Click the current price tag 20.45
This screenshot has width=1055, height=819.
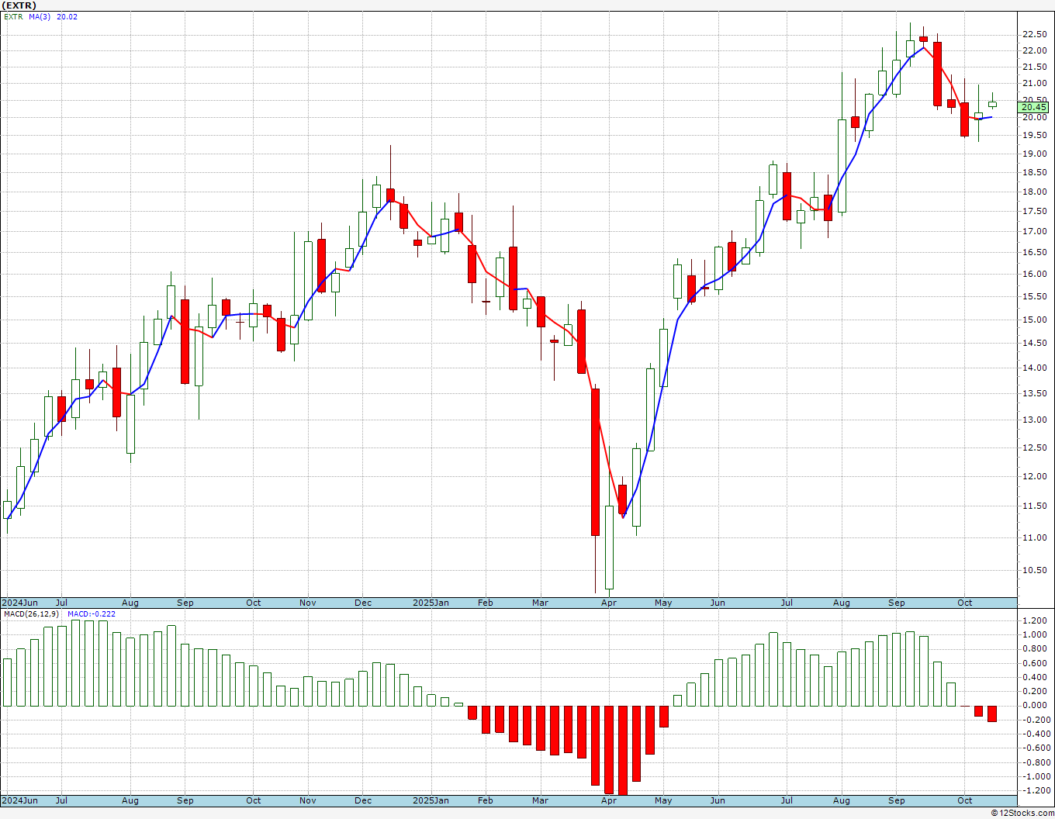[1035, 107]
